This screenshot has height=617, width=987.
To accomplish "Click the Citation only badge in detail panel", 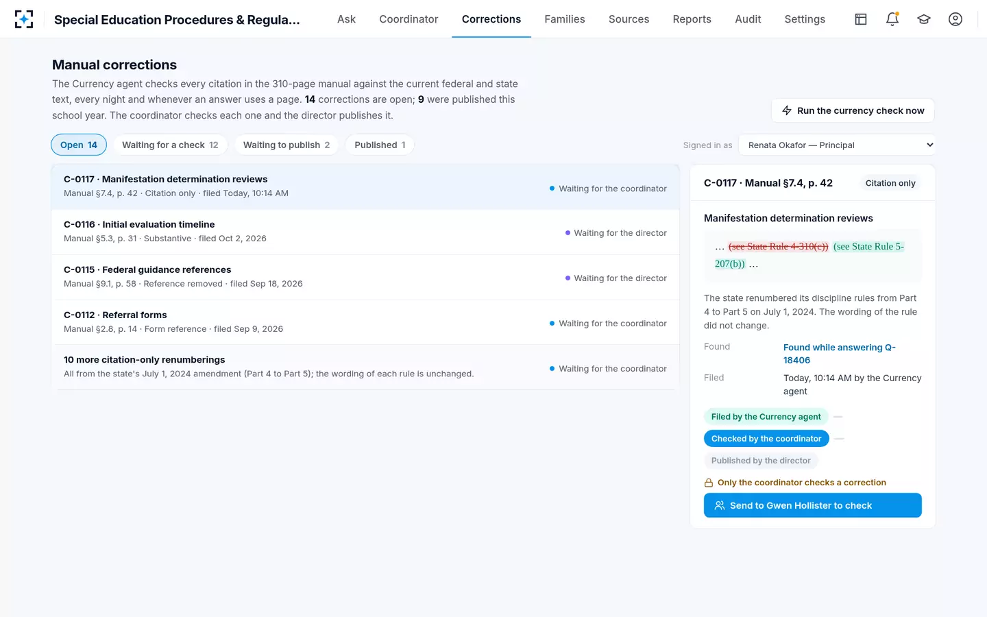I will [890, 183].
